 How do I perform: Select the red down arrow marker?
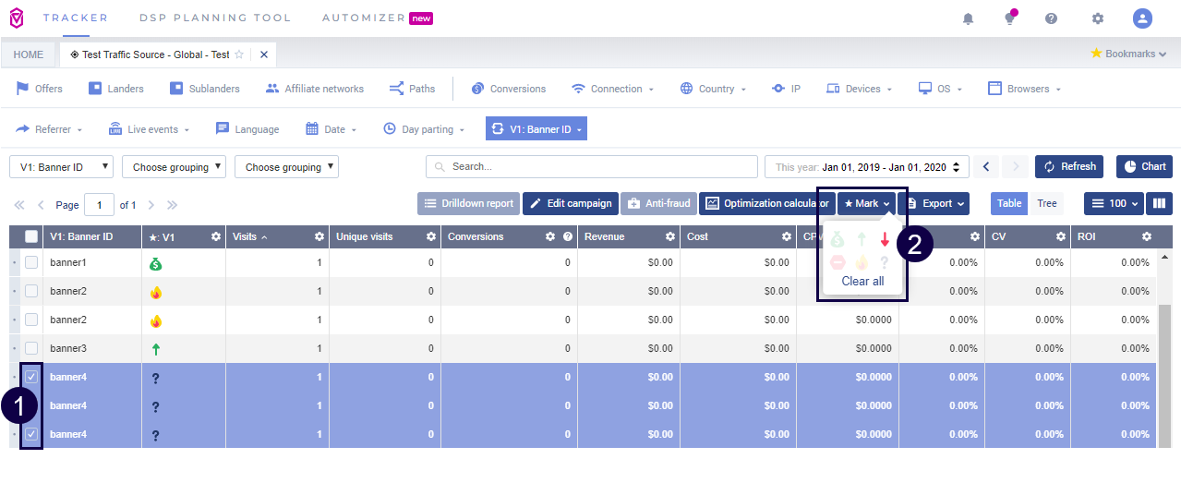click(x=885, y=240)
